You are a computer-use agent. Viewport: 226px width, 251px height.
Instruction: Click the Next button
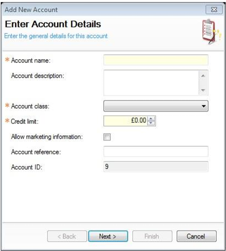tap(108, 236)
